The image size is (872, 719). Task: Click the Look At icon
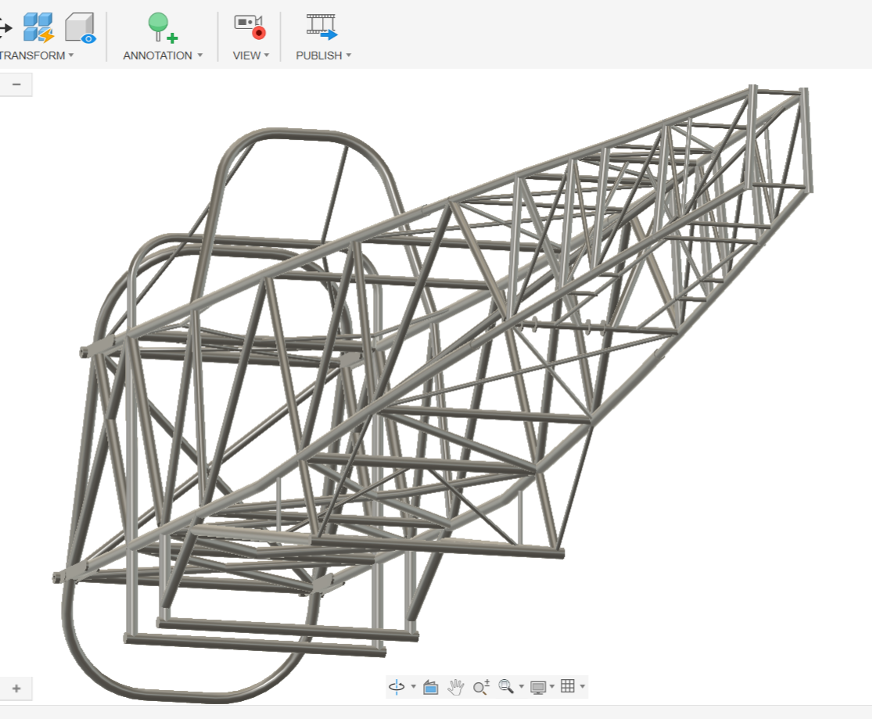[430, 687]
